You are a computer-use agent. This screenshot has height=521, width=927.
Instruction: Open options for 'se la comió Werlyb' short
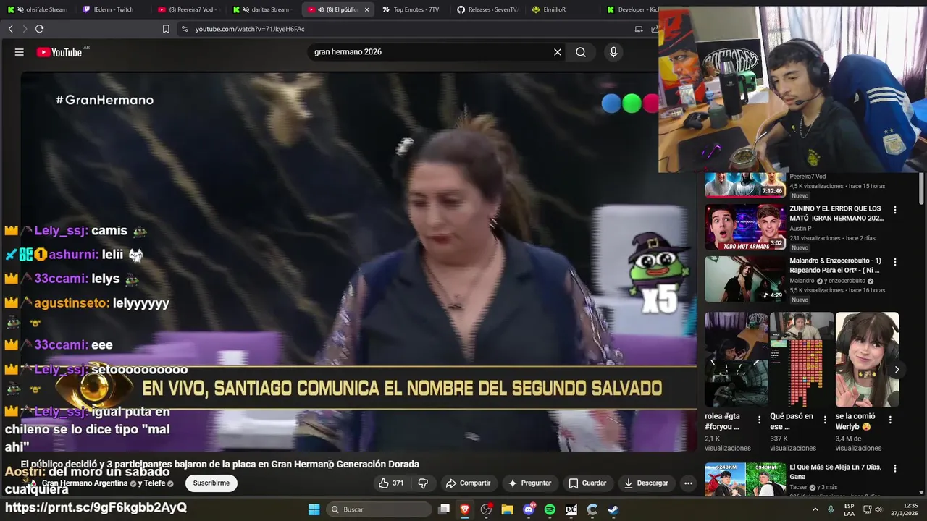(890, 420)
